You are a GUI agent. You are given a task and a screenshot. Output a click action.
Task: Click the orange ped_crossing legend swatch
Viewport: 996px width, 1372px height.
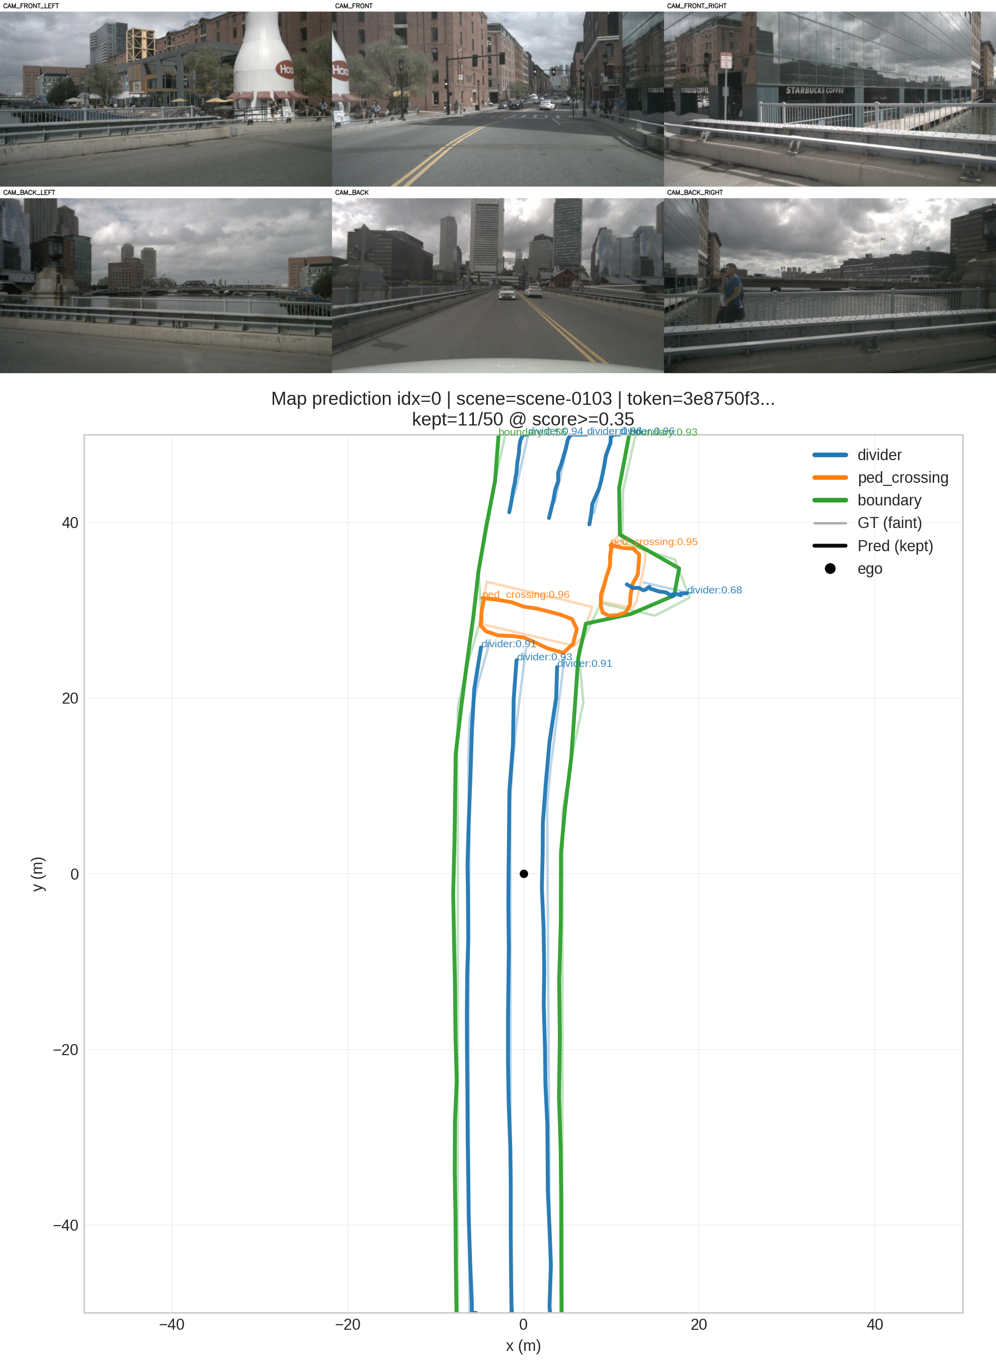(x=829, y=477)
